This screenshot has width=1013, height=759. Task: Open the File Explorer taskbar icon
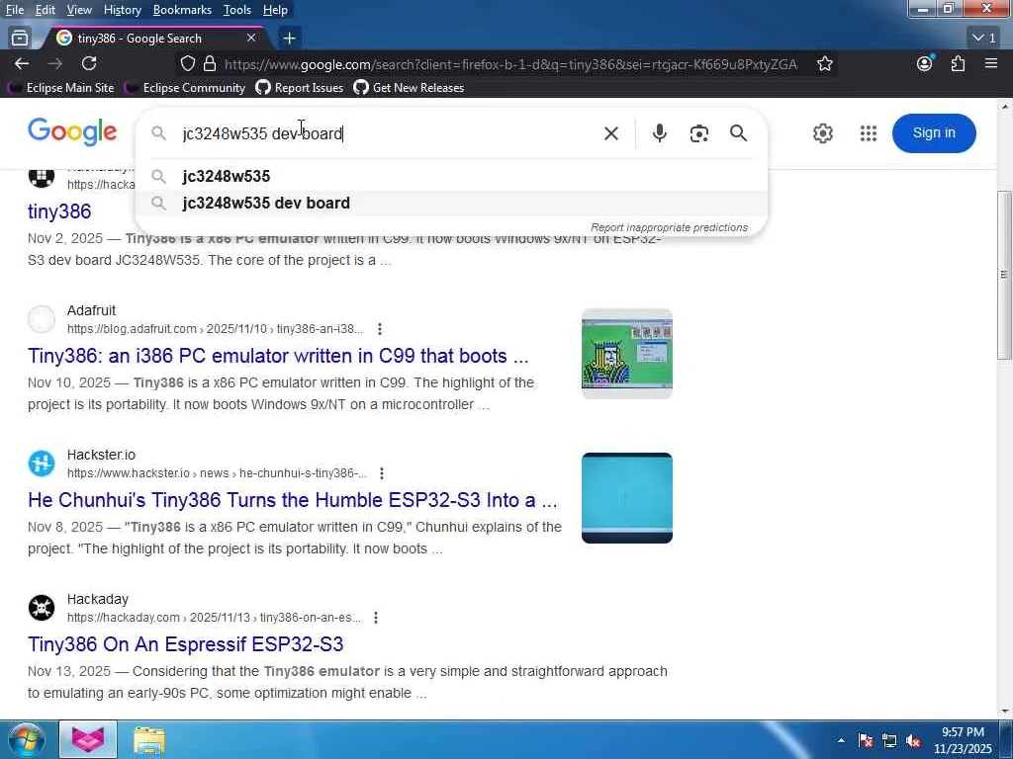point(149,740)
